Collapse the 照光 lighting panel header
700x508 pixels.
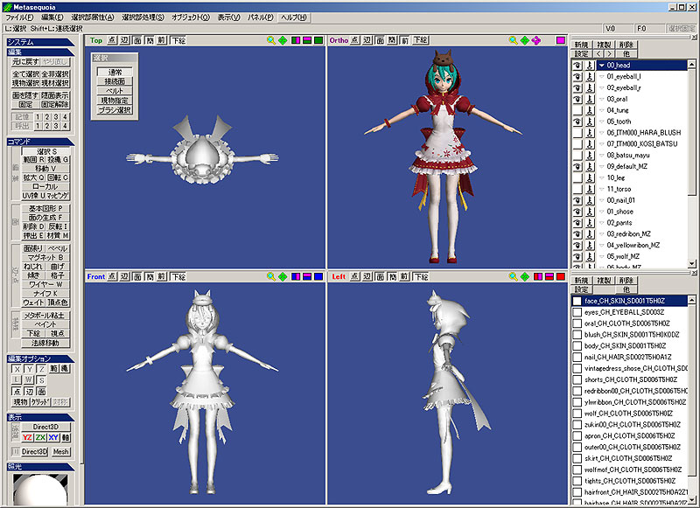[x=40, y=467]
